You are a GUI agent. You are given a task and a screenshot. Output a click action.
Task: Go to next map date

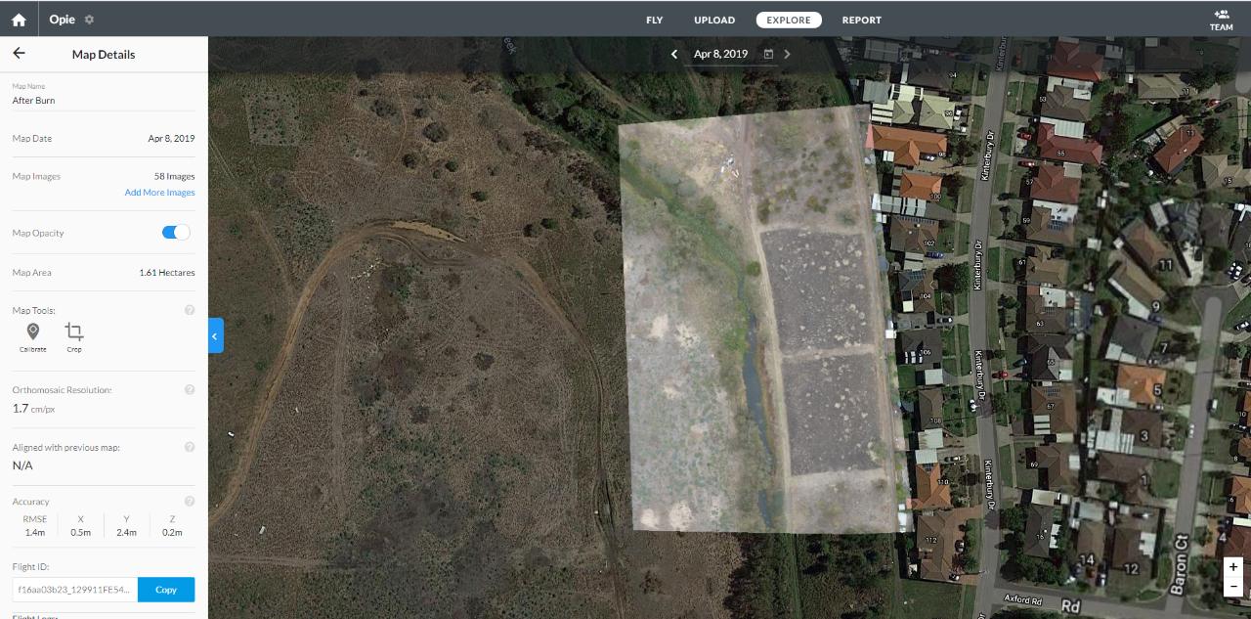787,54
